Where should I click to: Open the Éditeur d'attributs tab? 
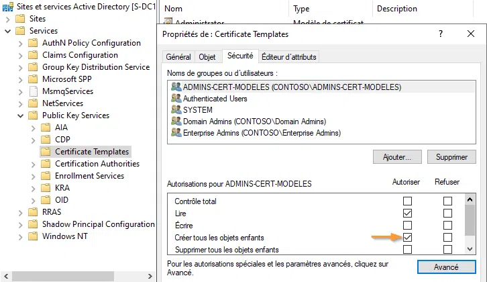tap(289, 57)
